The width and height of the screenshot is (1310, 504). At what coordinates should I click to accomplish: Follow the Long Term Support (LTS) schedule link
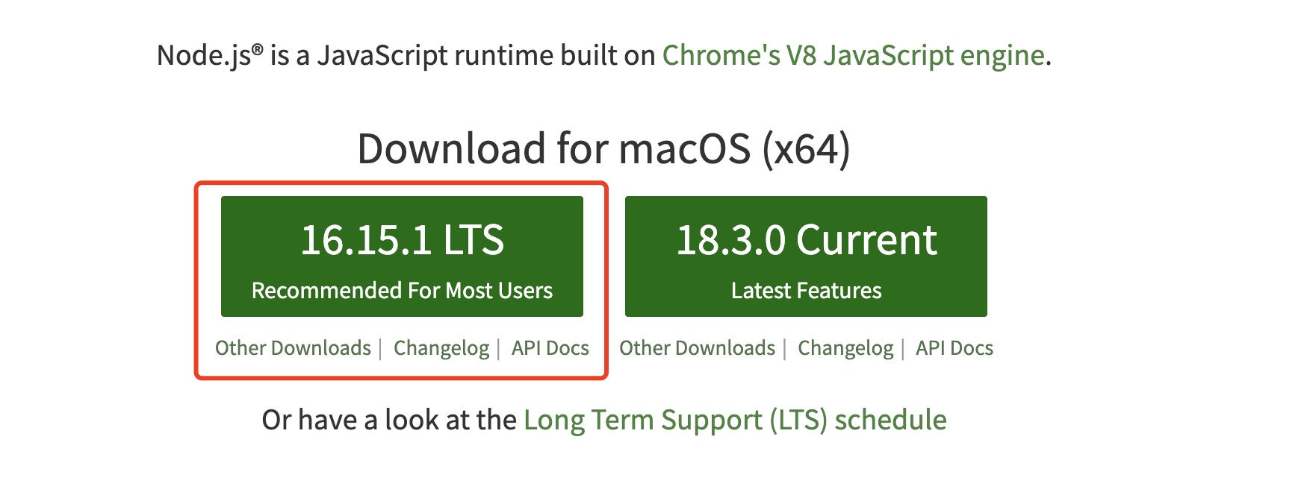point(734,420)
